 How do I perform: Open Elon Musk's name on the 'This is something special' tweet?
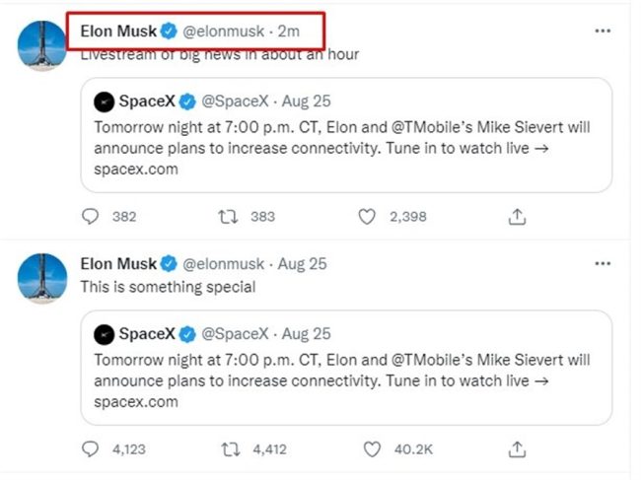(x=118, y=264)
